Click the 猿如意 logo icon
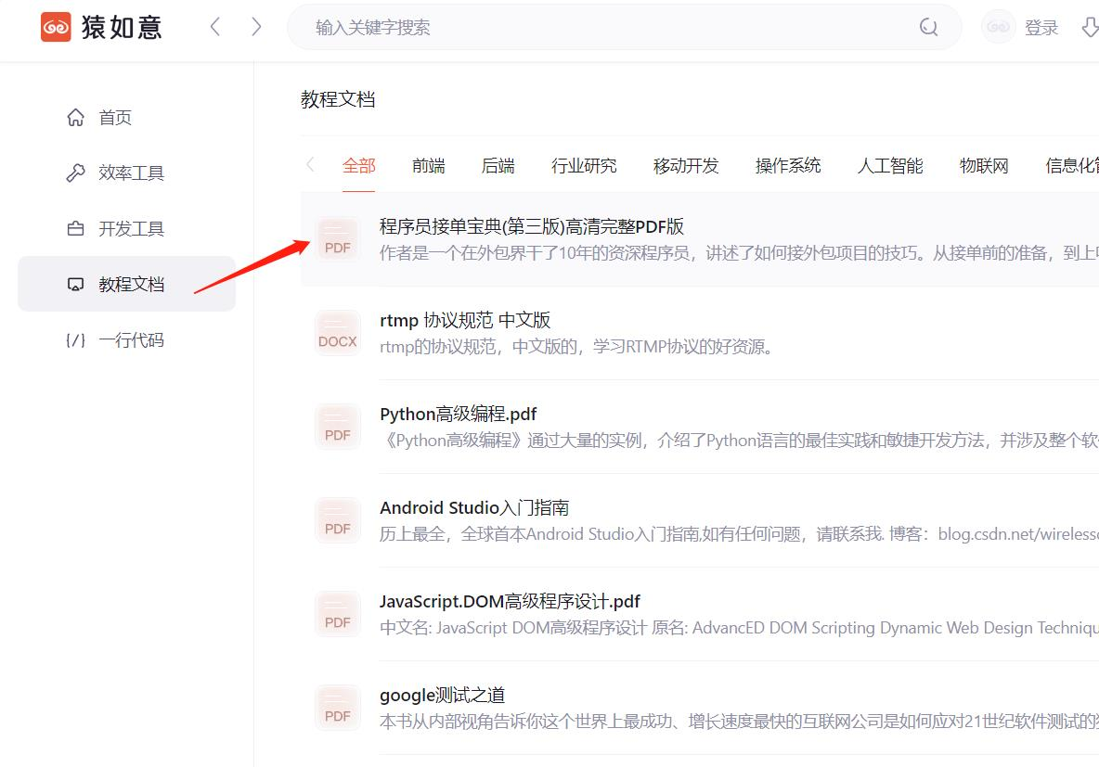The width and height of the screenshot is (1099, 767). coord(56,27)
